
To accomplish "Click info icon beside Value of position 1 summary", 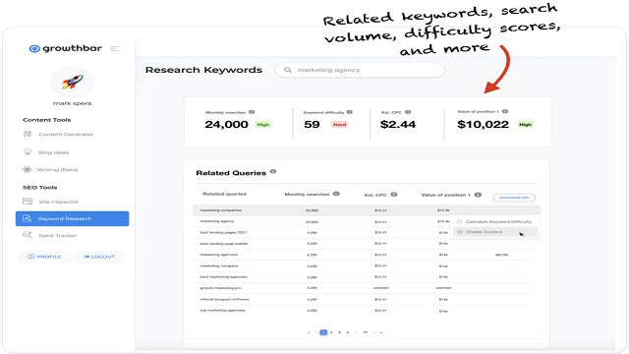I will pos(505,111).
